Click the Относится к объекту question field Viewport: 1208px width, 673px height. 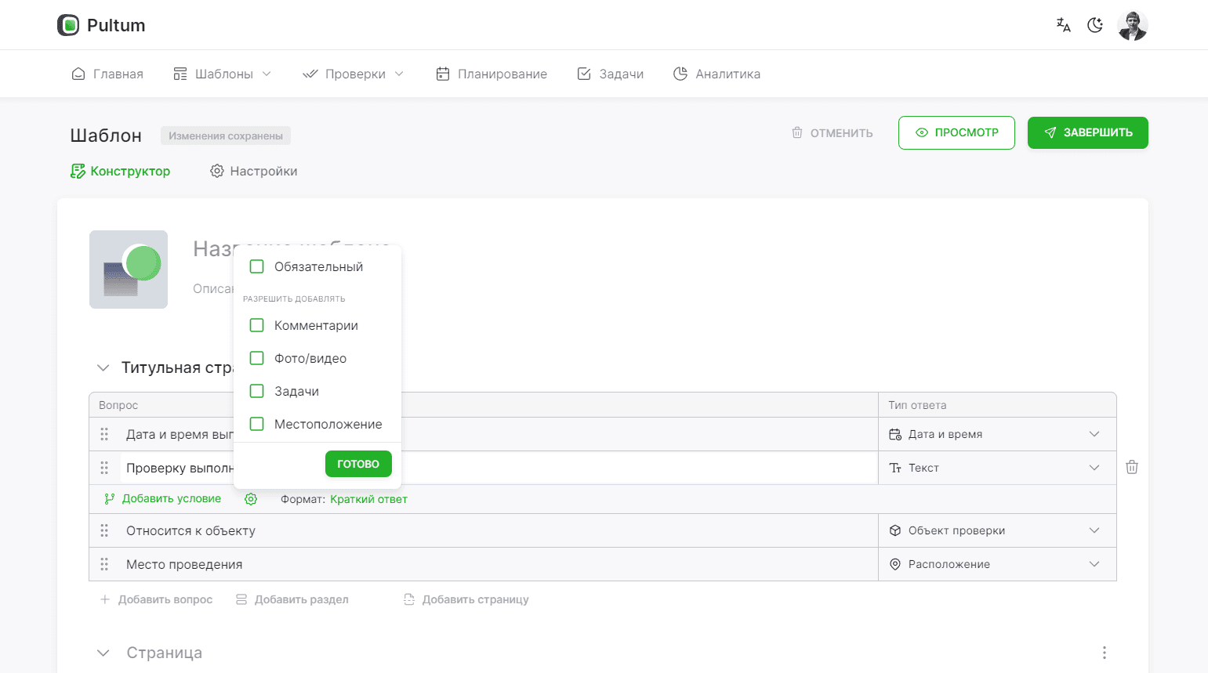coord(499,530)
